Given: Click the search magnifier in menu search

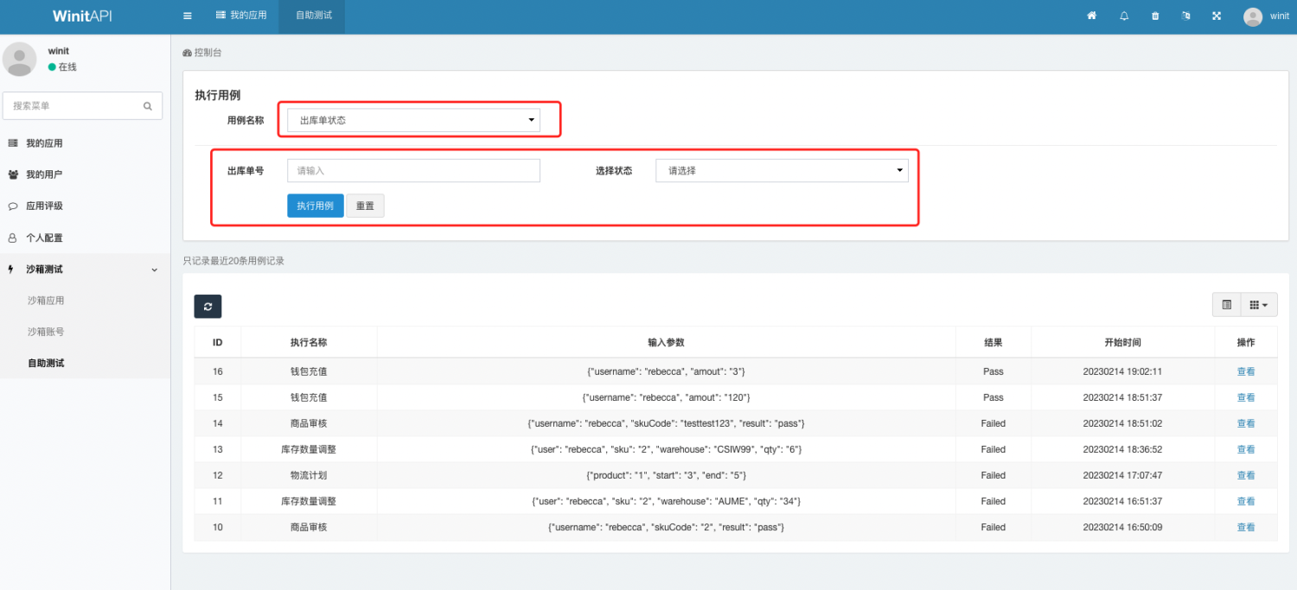Looking at the screenshot, I should pyautogui.click(x=148, y=106).
